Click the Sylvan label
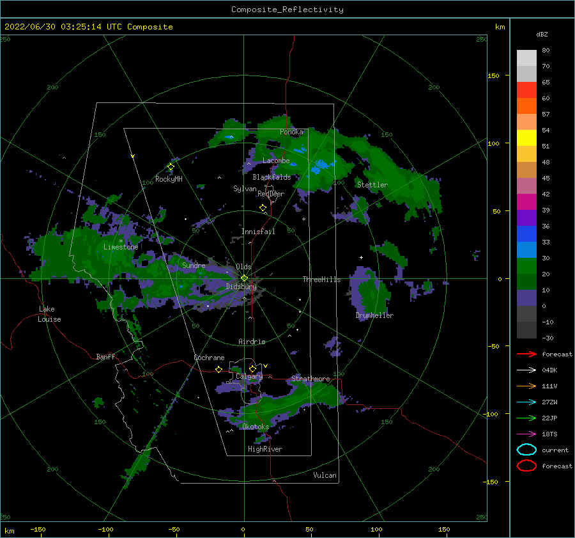This screenshot has width=575, height=538. [x=245, y=189]
